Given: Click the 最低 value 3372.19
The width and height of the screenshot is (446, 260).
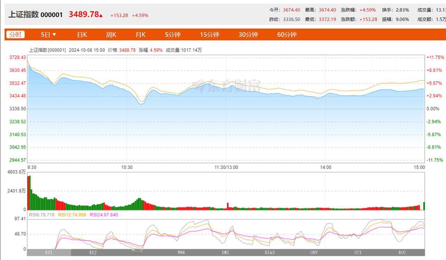Looking at the screenshot, I should (x=328, y=19).
